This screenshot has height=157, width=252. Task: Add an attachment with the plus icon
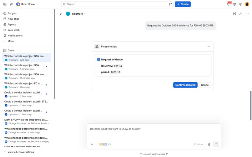tap(92, 144)
